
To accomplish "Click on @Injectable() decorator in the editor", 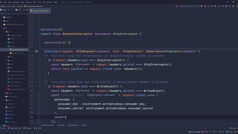I will [52, 29].
